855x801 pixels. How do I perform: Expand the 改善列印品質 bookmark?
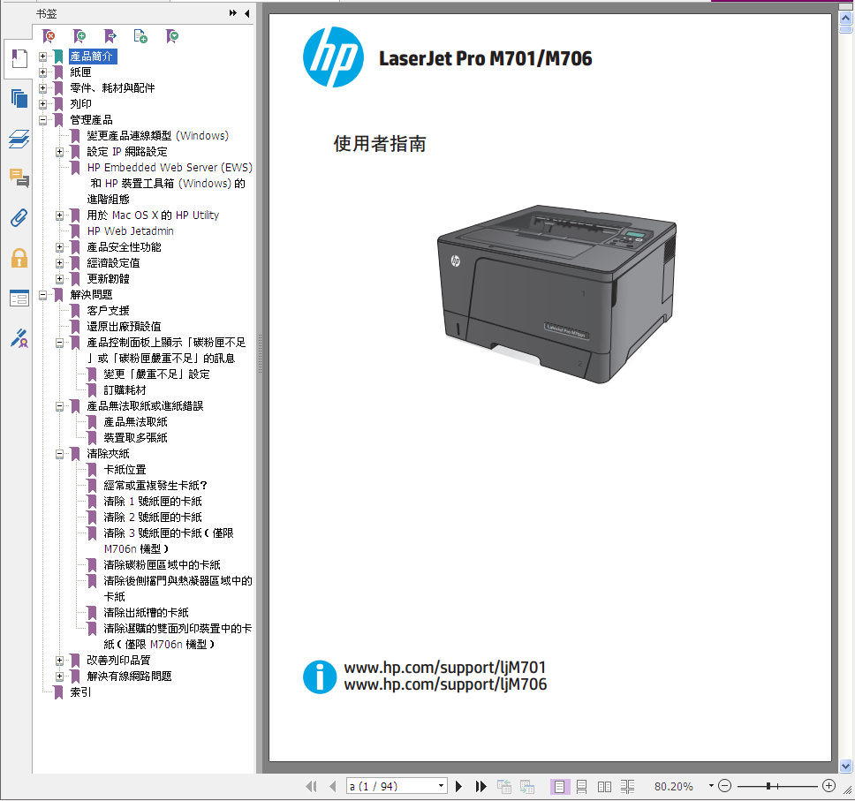pyautogui.click(x=59, y=661)
